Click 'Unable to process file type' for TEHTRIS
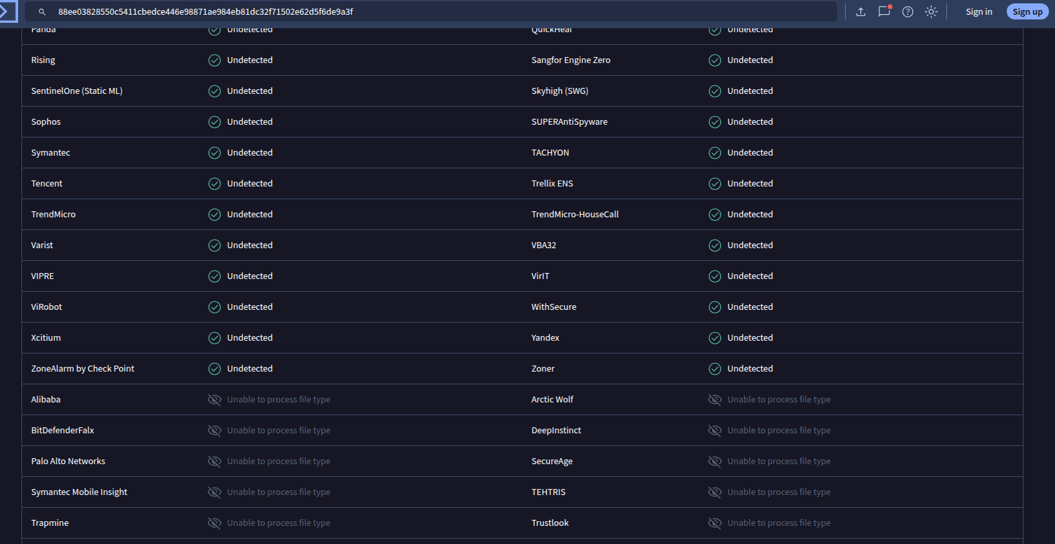 (779, 492)
